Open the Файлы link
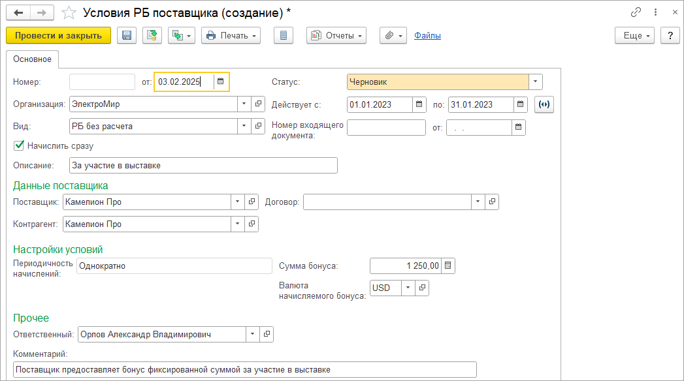 pyautogui.click(x=427, y=36)
